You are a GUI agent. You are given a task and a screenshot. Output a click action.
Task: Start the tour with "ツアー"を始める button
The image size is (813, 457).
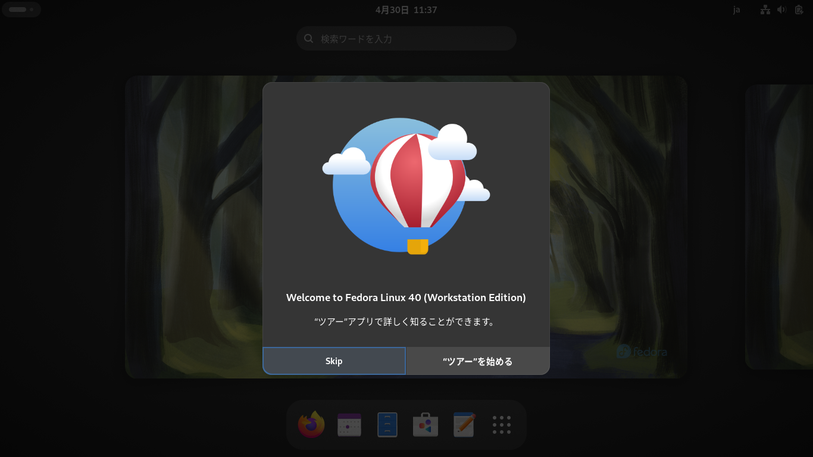477,361
